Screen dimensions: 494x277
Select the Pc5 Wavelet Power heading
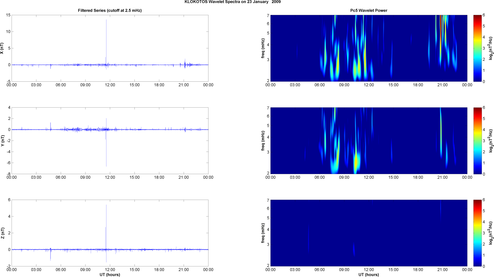[369, 10]
